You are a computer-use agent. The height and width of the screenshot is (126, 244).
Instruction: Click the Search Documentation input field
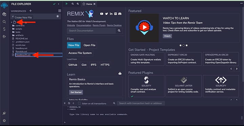coord(91,30)
